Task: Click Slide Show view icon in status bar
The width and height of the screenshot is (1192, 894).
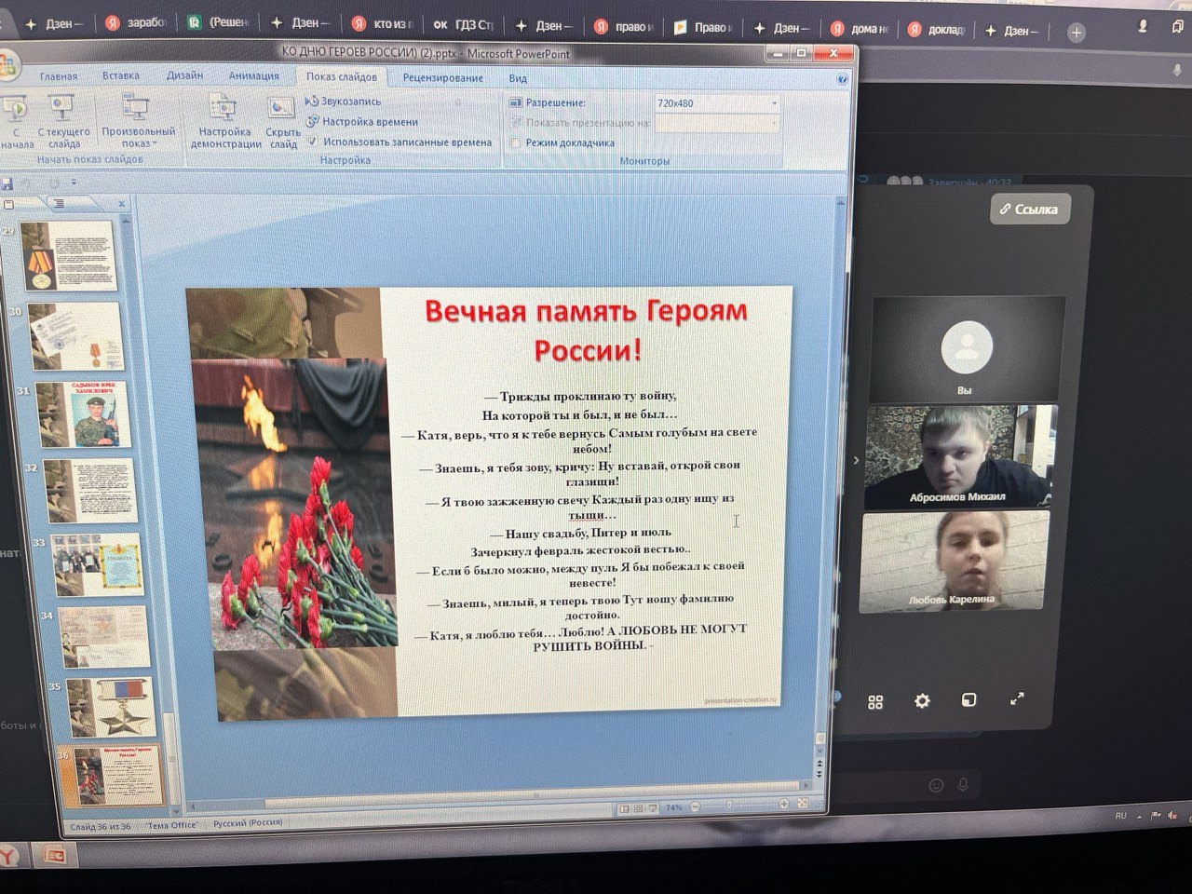Action: coord(653,808)
